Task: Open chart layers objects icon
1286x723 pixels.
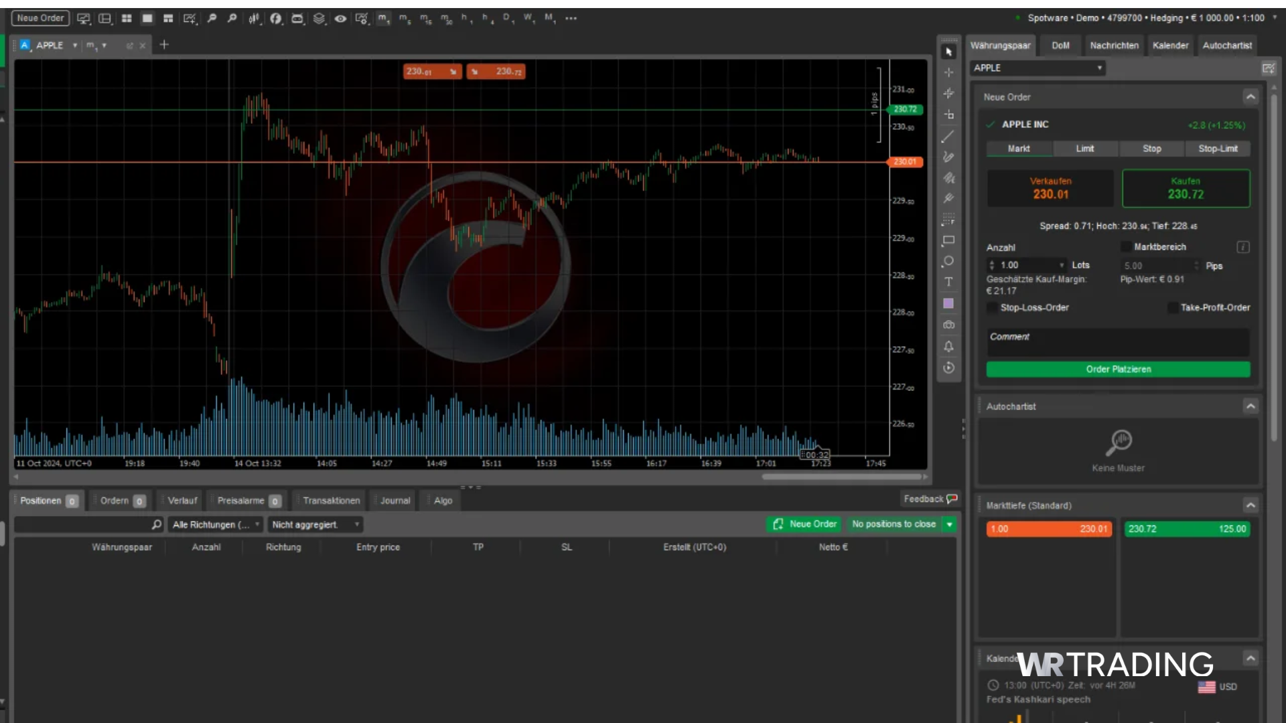Action: tap(319, 18)
